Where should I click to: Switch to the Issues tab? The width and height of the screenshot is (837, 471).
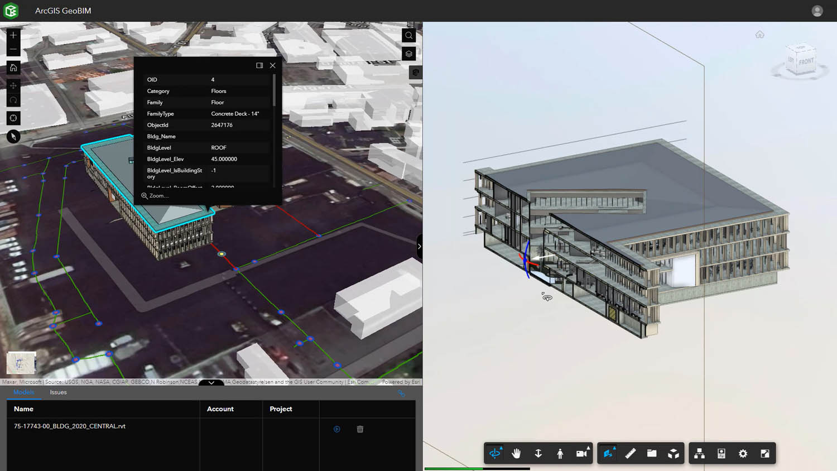[58, 392]
